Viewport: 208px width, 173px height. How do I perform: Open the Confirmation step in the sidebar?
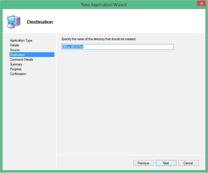18,74
